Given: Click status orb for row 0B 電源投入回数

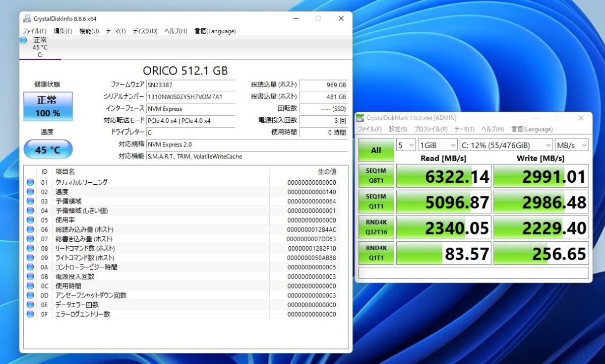Looking at the screenshot, I should (x=30, y=276).
